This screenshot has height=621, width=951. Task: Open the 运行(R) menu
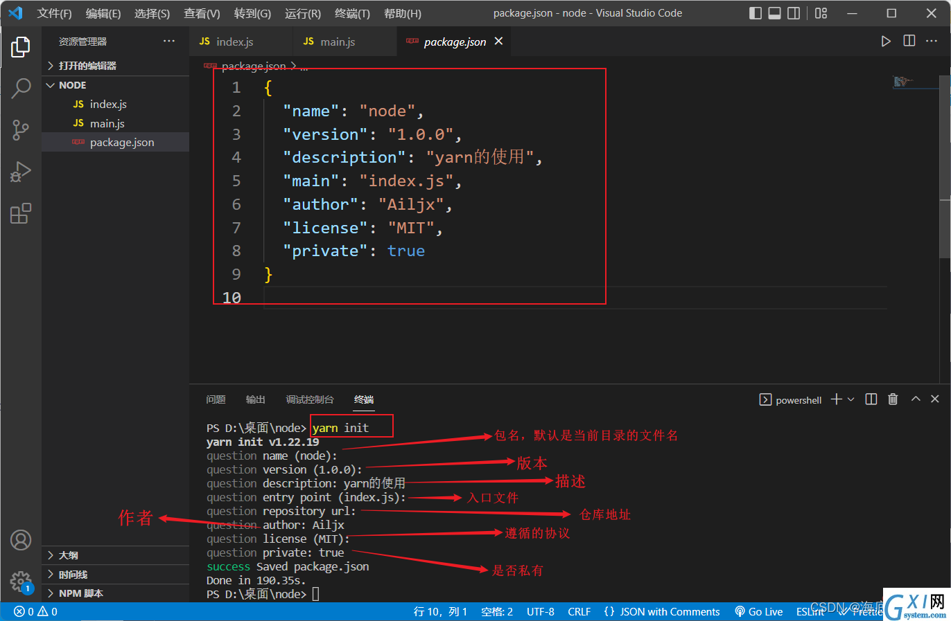[303, 13]
